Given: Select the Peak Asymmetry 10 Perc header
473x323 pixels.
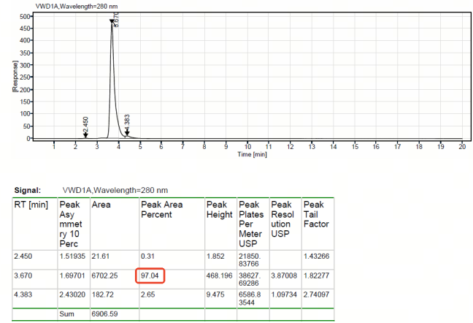Looking at the screenshot, I should [x=71, y=224].
